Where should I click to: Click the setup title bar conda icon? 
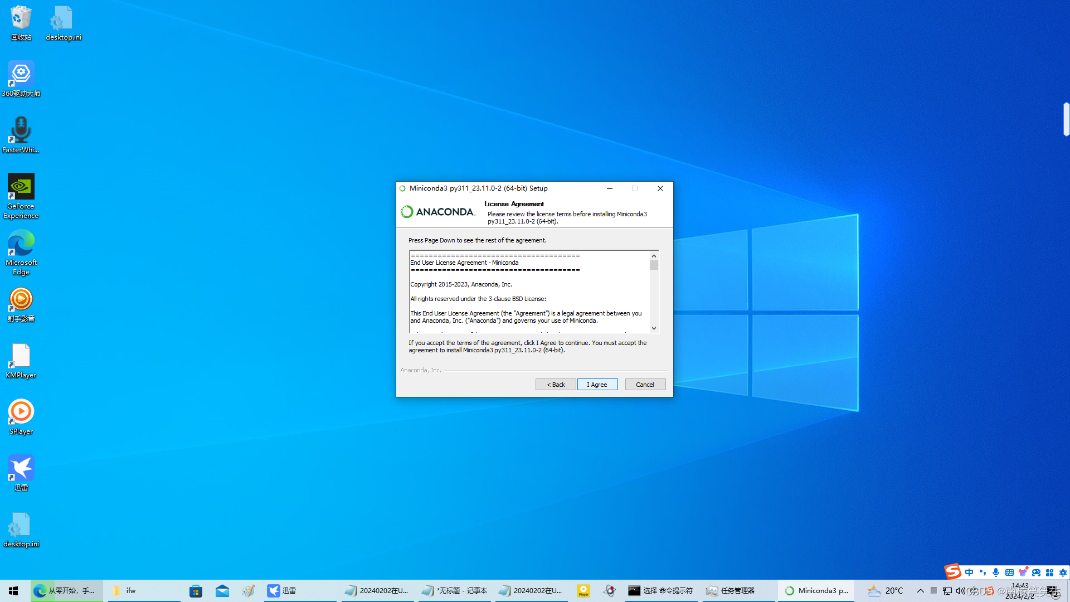pos(402,188)
